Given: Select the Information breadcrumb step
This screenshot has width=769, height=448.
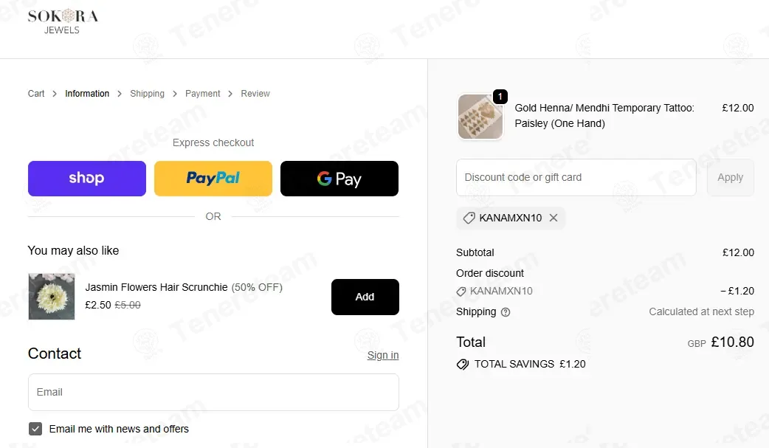Looking at the screenshot, I should [x=87, y=94].
